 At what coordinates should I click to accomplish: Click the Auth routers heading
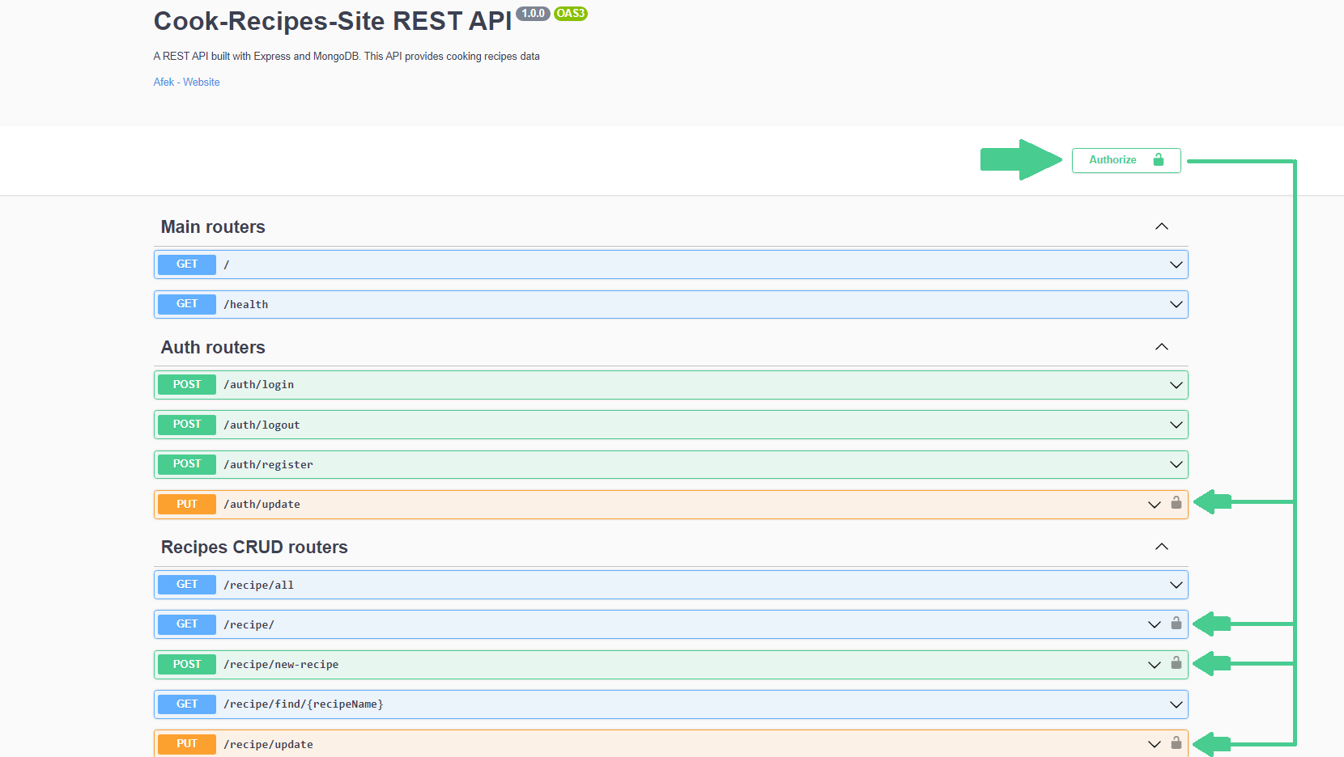[213, 348]
